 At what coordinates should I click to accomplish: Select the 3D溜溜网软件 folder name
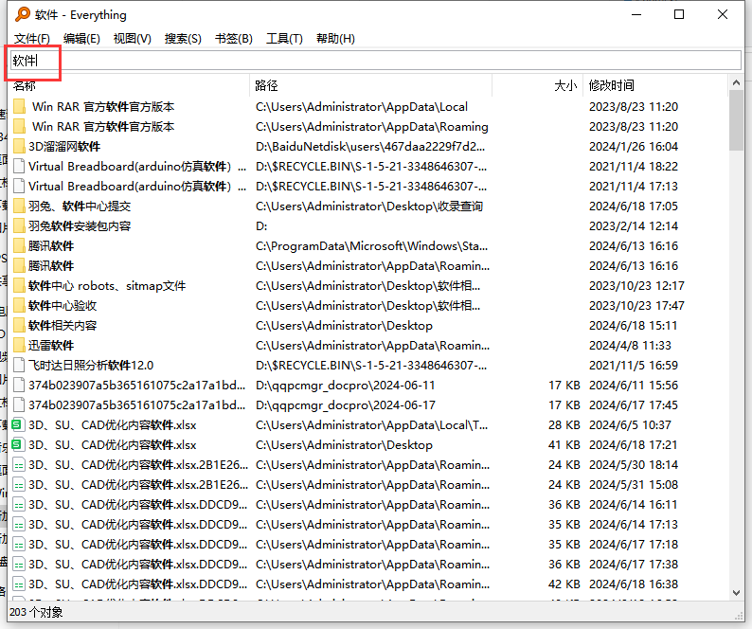(64, 146)
